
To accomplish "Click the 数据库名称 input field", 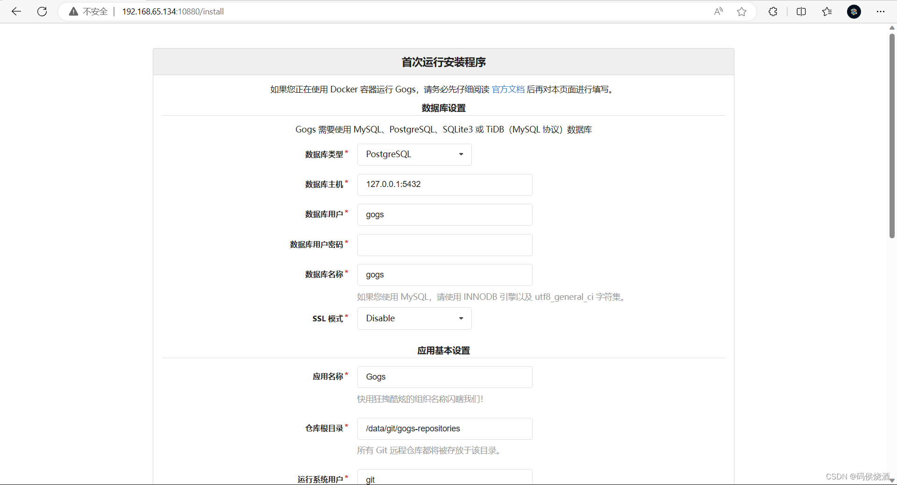I will click(x=445, y=275).
